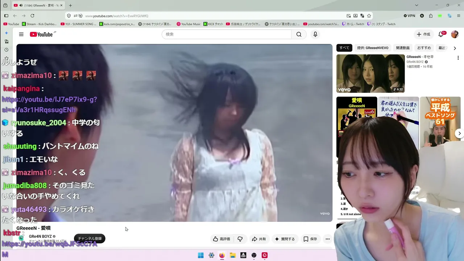The height and width of the screenshot is (261, 464).
Task: Open the YouTube guide hamburger menu
Action: (21, 34)
